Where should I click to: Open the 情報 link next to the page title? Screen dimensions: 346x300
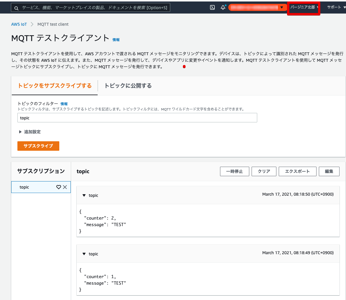115,40
